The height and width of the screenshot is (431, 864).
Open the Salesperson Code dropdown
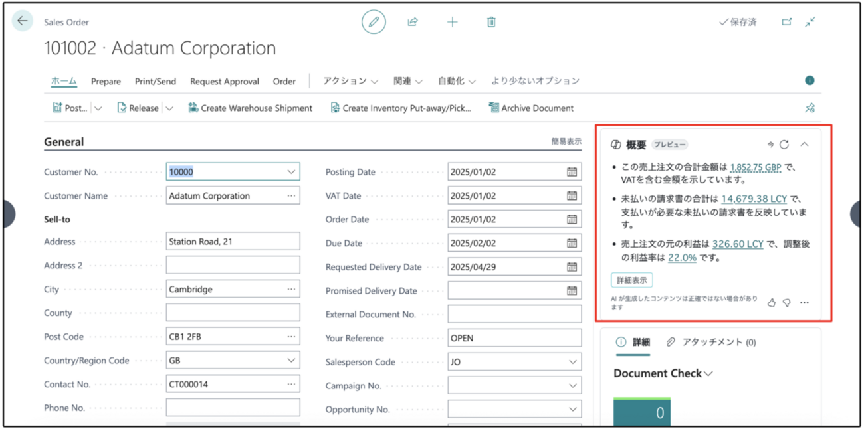click(573, 363)
